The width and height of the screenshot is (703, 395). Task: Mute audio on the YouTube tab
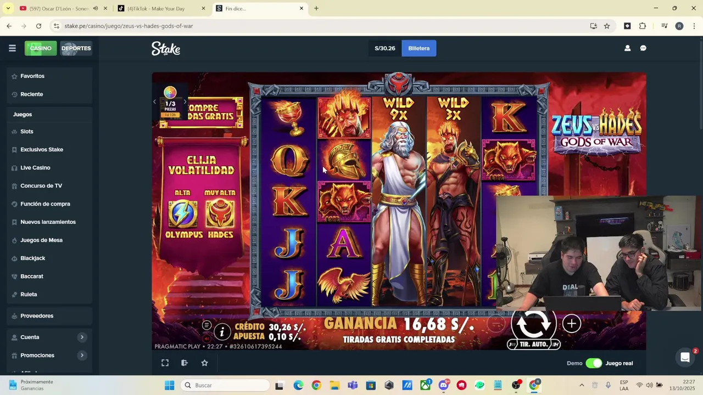click(x=96, y=8)
